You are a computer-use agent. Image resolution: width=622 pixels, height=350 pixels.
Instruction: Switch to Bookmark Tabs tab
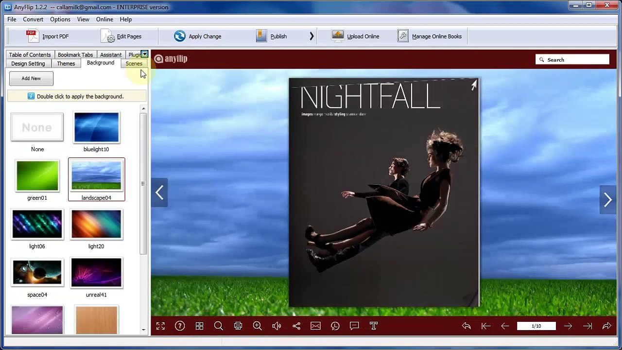tap(75, 55)
